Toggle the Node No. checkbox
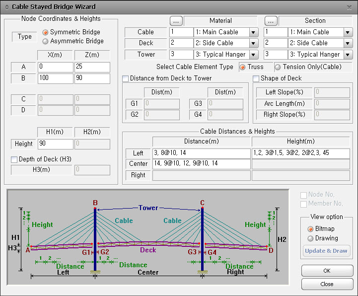The image size is (358, 296). [x=303, y=195]
